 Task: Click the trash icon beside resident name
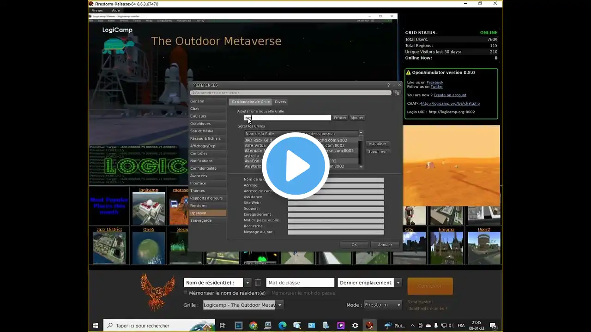pyautogui.click(x=258, y=283)
